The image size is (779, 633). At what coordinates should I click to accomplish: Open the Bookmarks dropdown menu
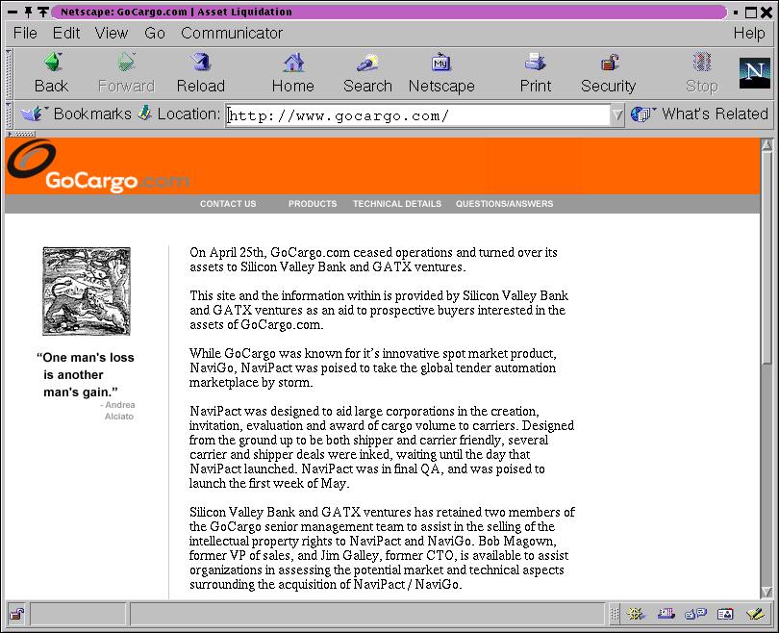point(77,114)
